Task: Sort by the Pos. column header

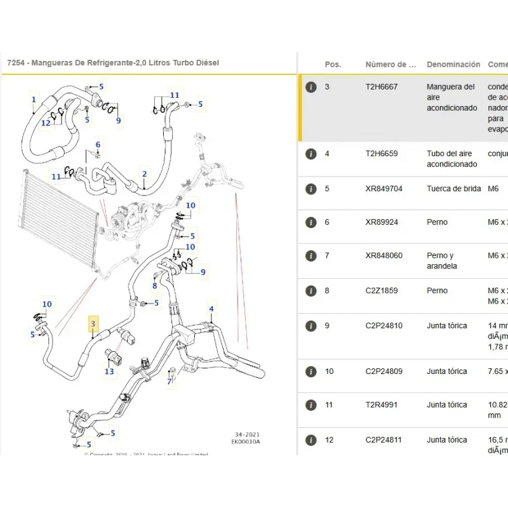Action: 333,64
